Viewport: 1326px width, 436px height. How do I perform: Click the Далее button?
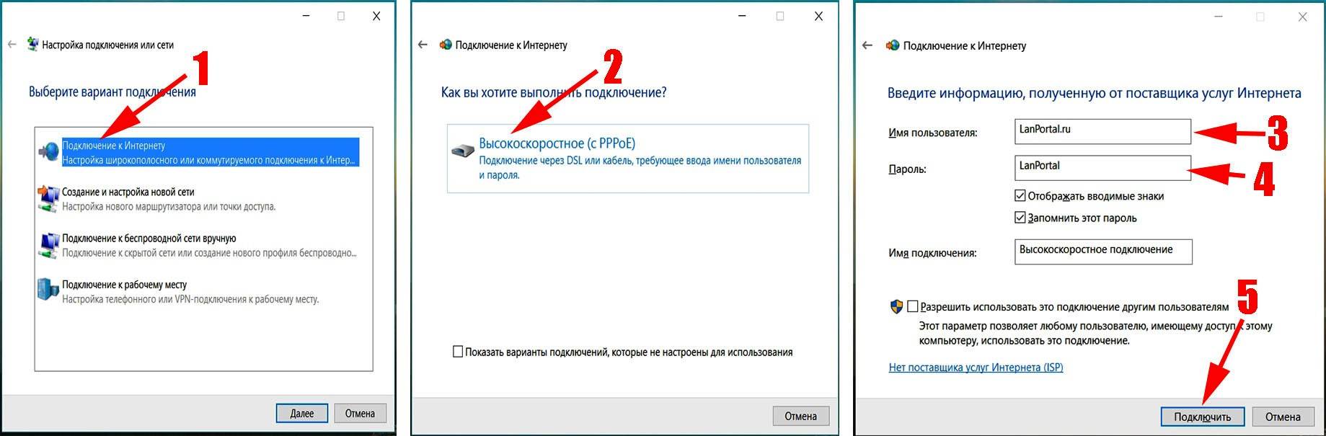pyautogui.click(x=302, y=414)
